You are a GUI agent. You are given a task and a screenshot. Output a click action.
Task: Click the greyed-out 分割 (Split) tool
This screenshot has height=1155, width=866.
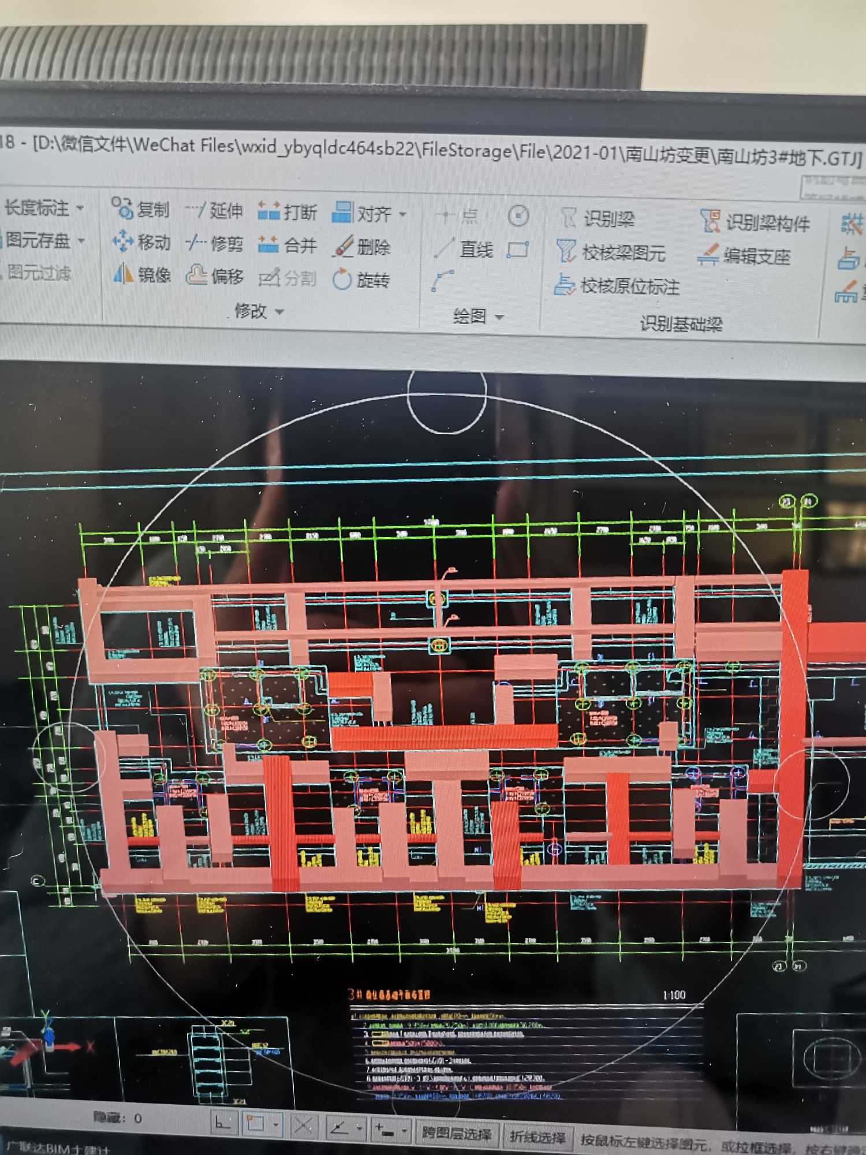[287, 278]
